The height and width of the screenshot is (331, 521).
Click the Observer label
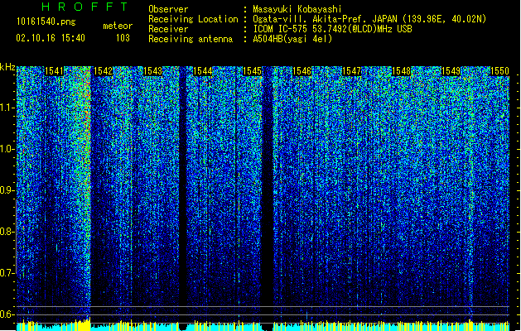168,9
